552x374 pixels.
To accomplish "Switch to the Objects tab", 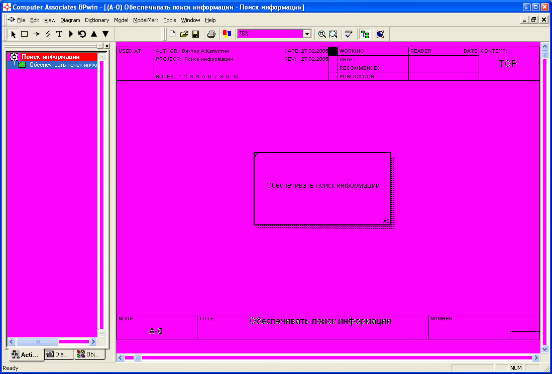I will [x=89, y=354].
